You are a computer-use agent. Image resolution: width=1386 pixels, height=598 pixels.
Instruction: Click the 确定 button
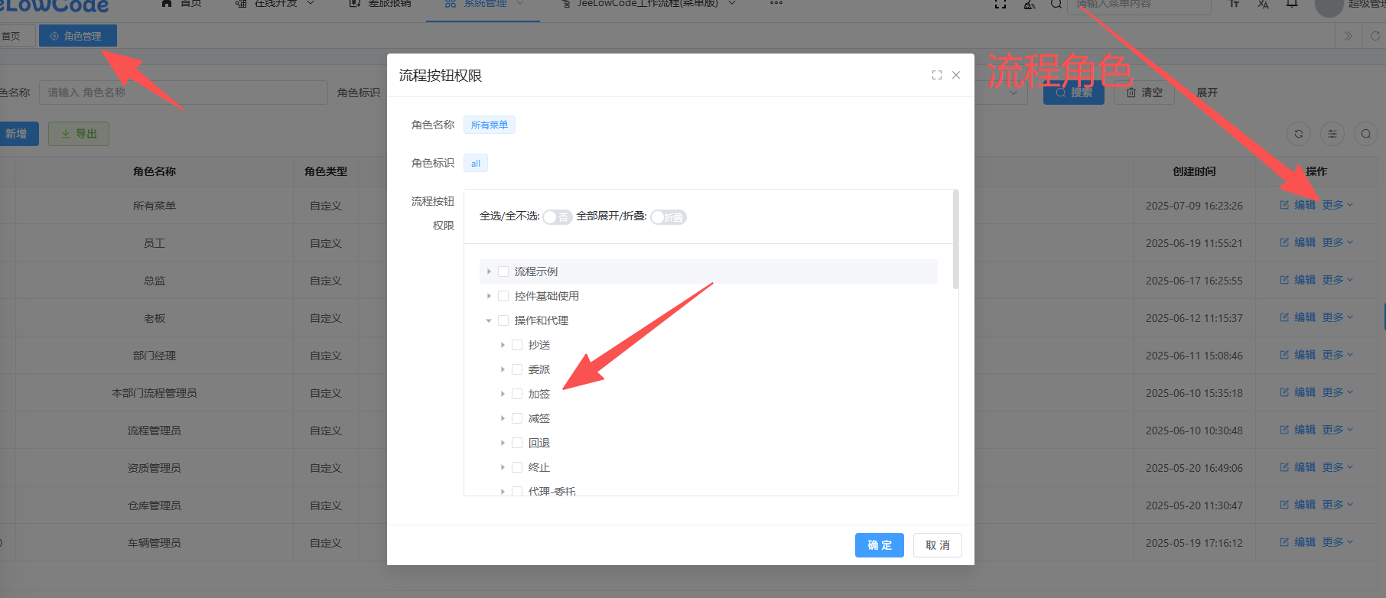[x=879, y=545]
